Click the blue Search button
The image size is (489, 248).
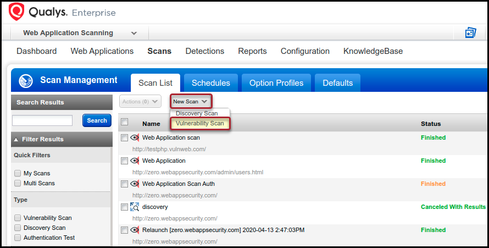click(97, 120)
